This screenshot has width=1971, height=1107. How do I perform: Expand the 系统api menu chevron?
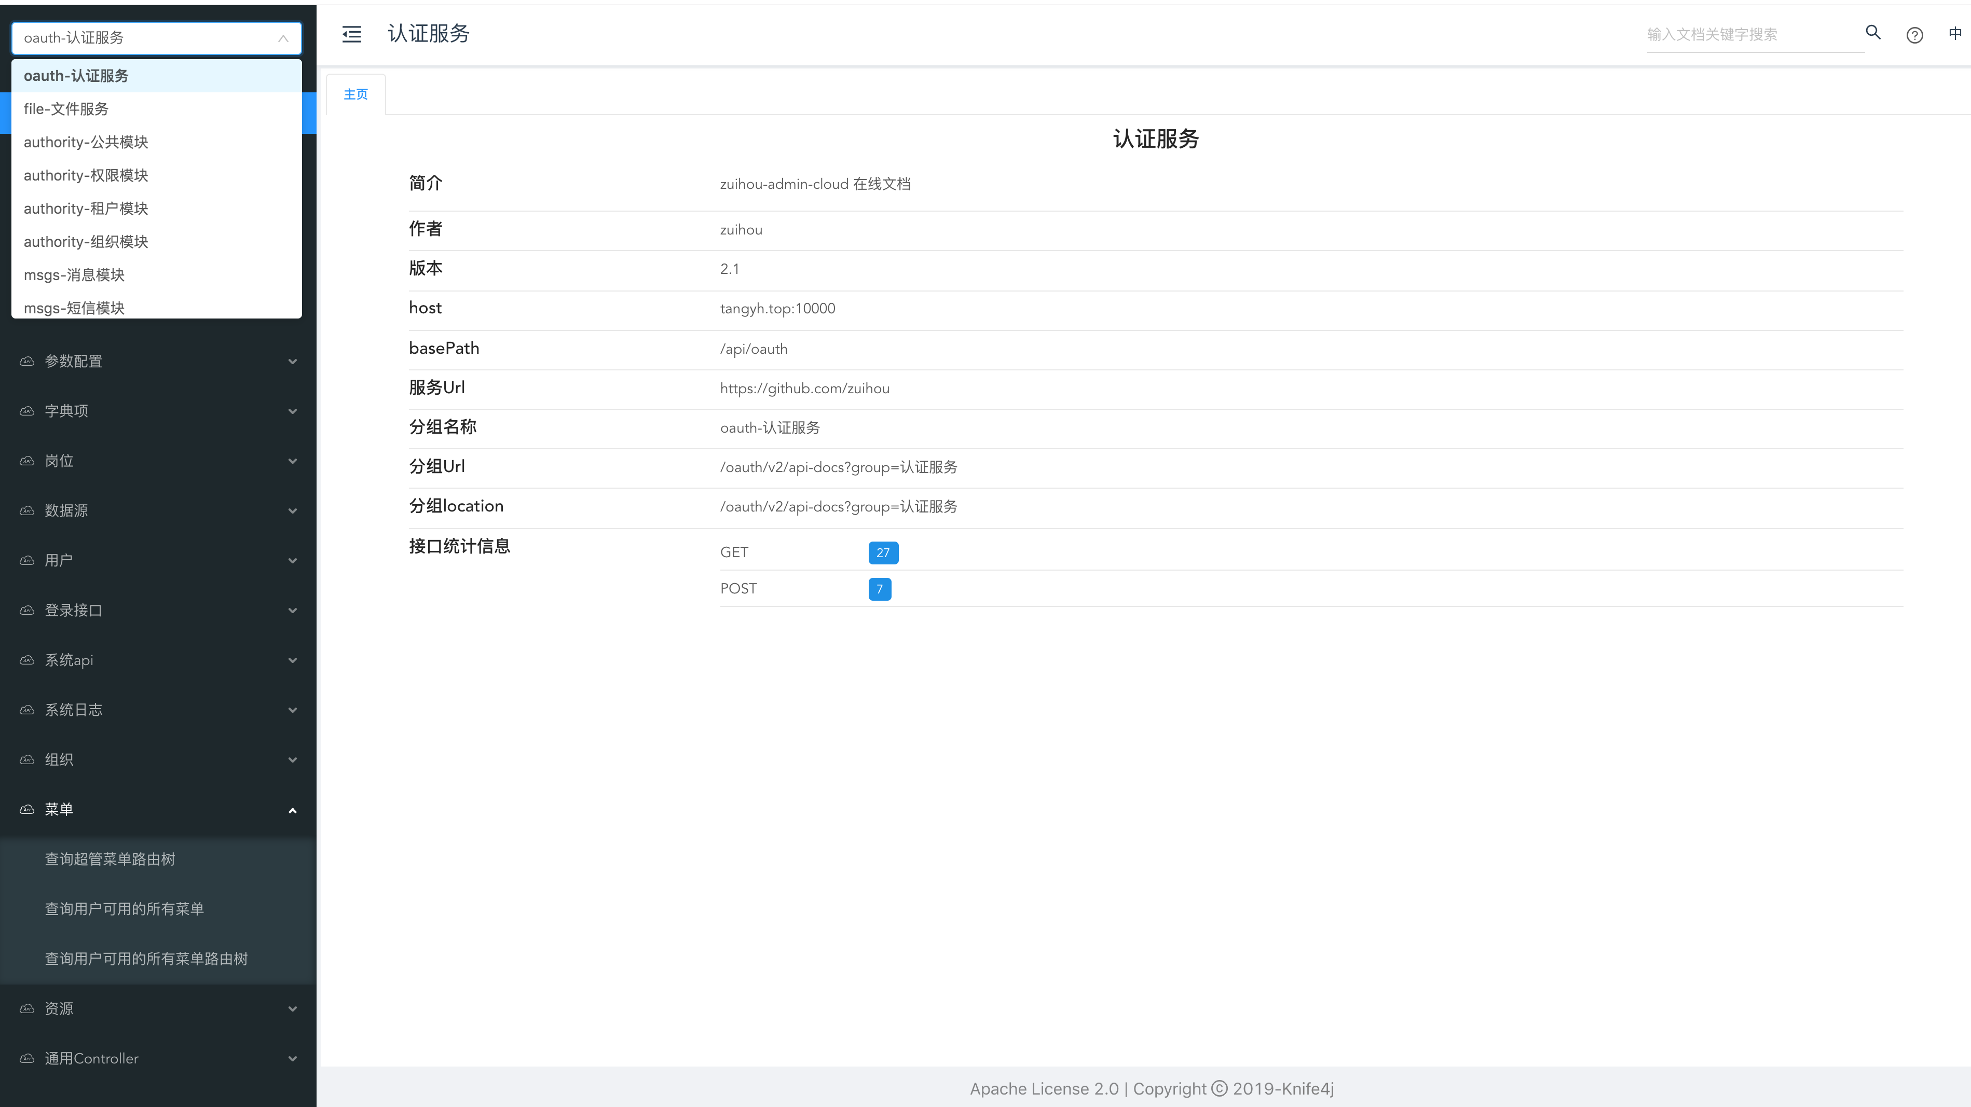(292, 659)
